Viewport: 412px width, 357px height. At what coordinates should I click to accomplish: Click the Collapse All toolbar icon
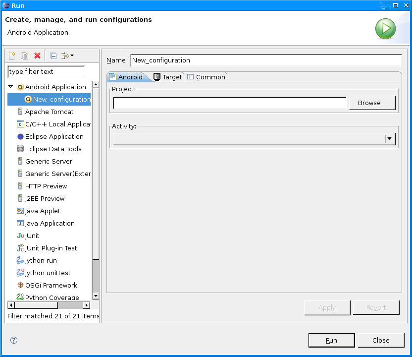click(53, 56)
